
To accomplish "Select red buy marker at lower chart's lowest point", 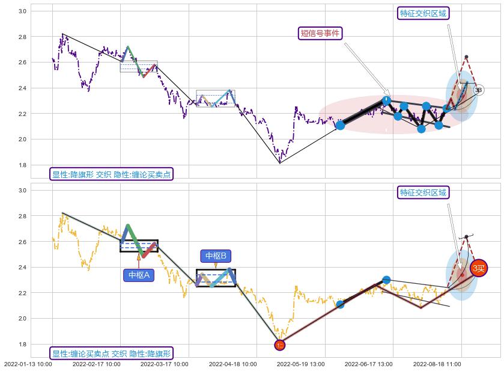I will click(x=279, y=345).
